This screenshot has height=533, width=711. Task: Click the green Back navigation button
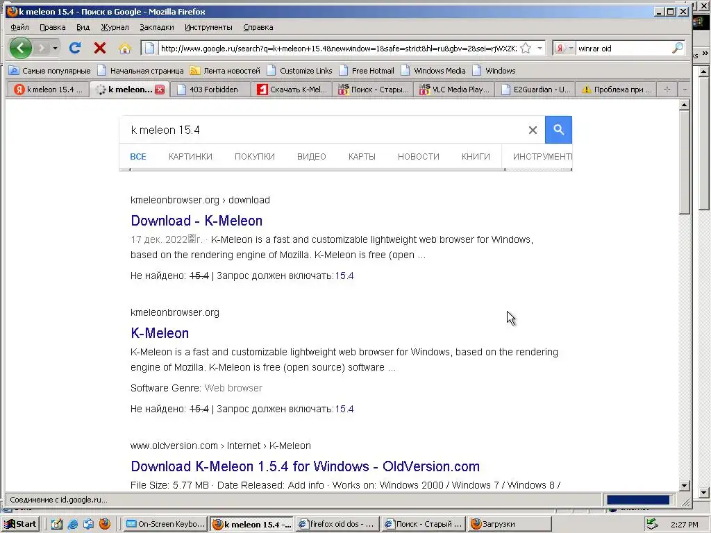(20, 48)
